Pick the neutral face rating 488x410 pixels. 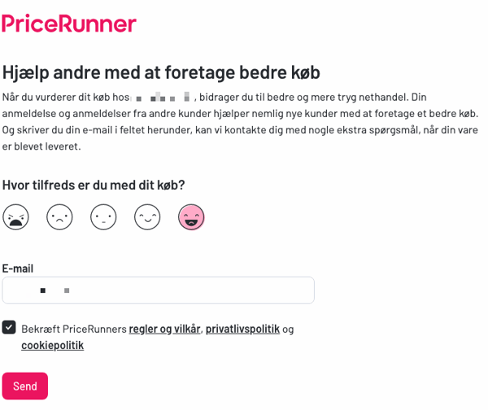click(x=103, y=217)
